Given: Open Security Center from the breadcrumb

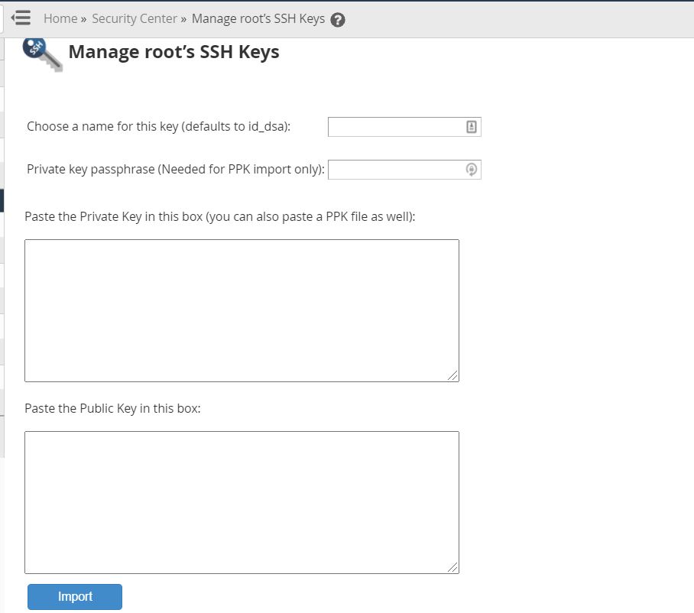Looking at the screenshot, I should coord(135,18).
